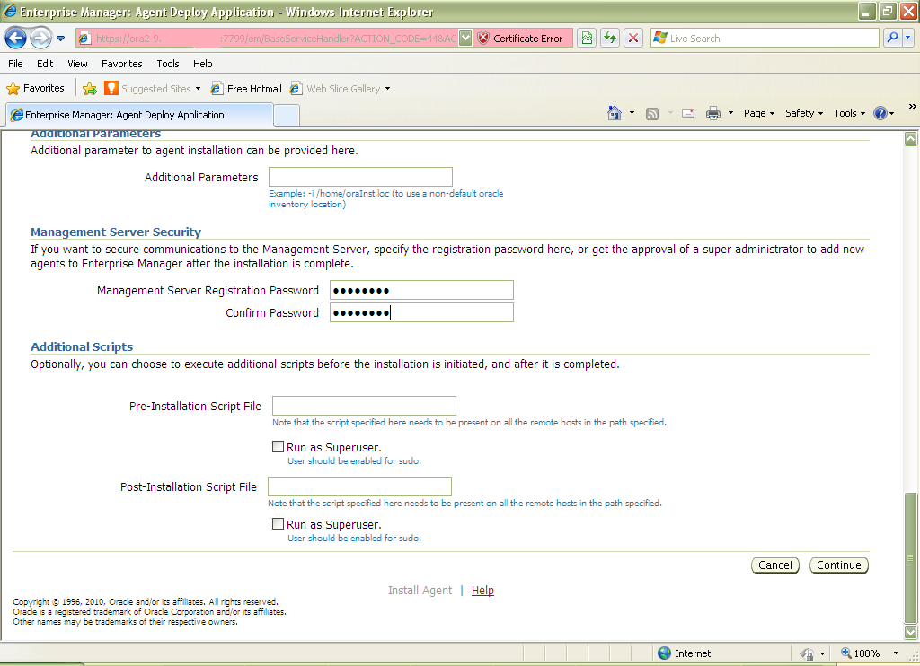Viewport: 920px width, 666px height.
Task: Refresh the page with the green arrows icon
Action: click(610, 38)
